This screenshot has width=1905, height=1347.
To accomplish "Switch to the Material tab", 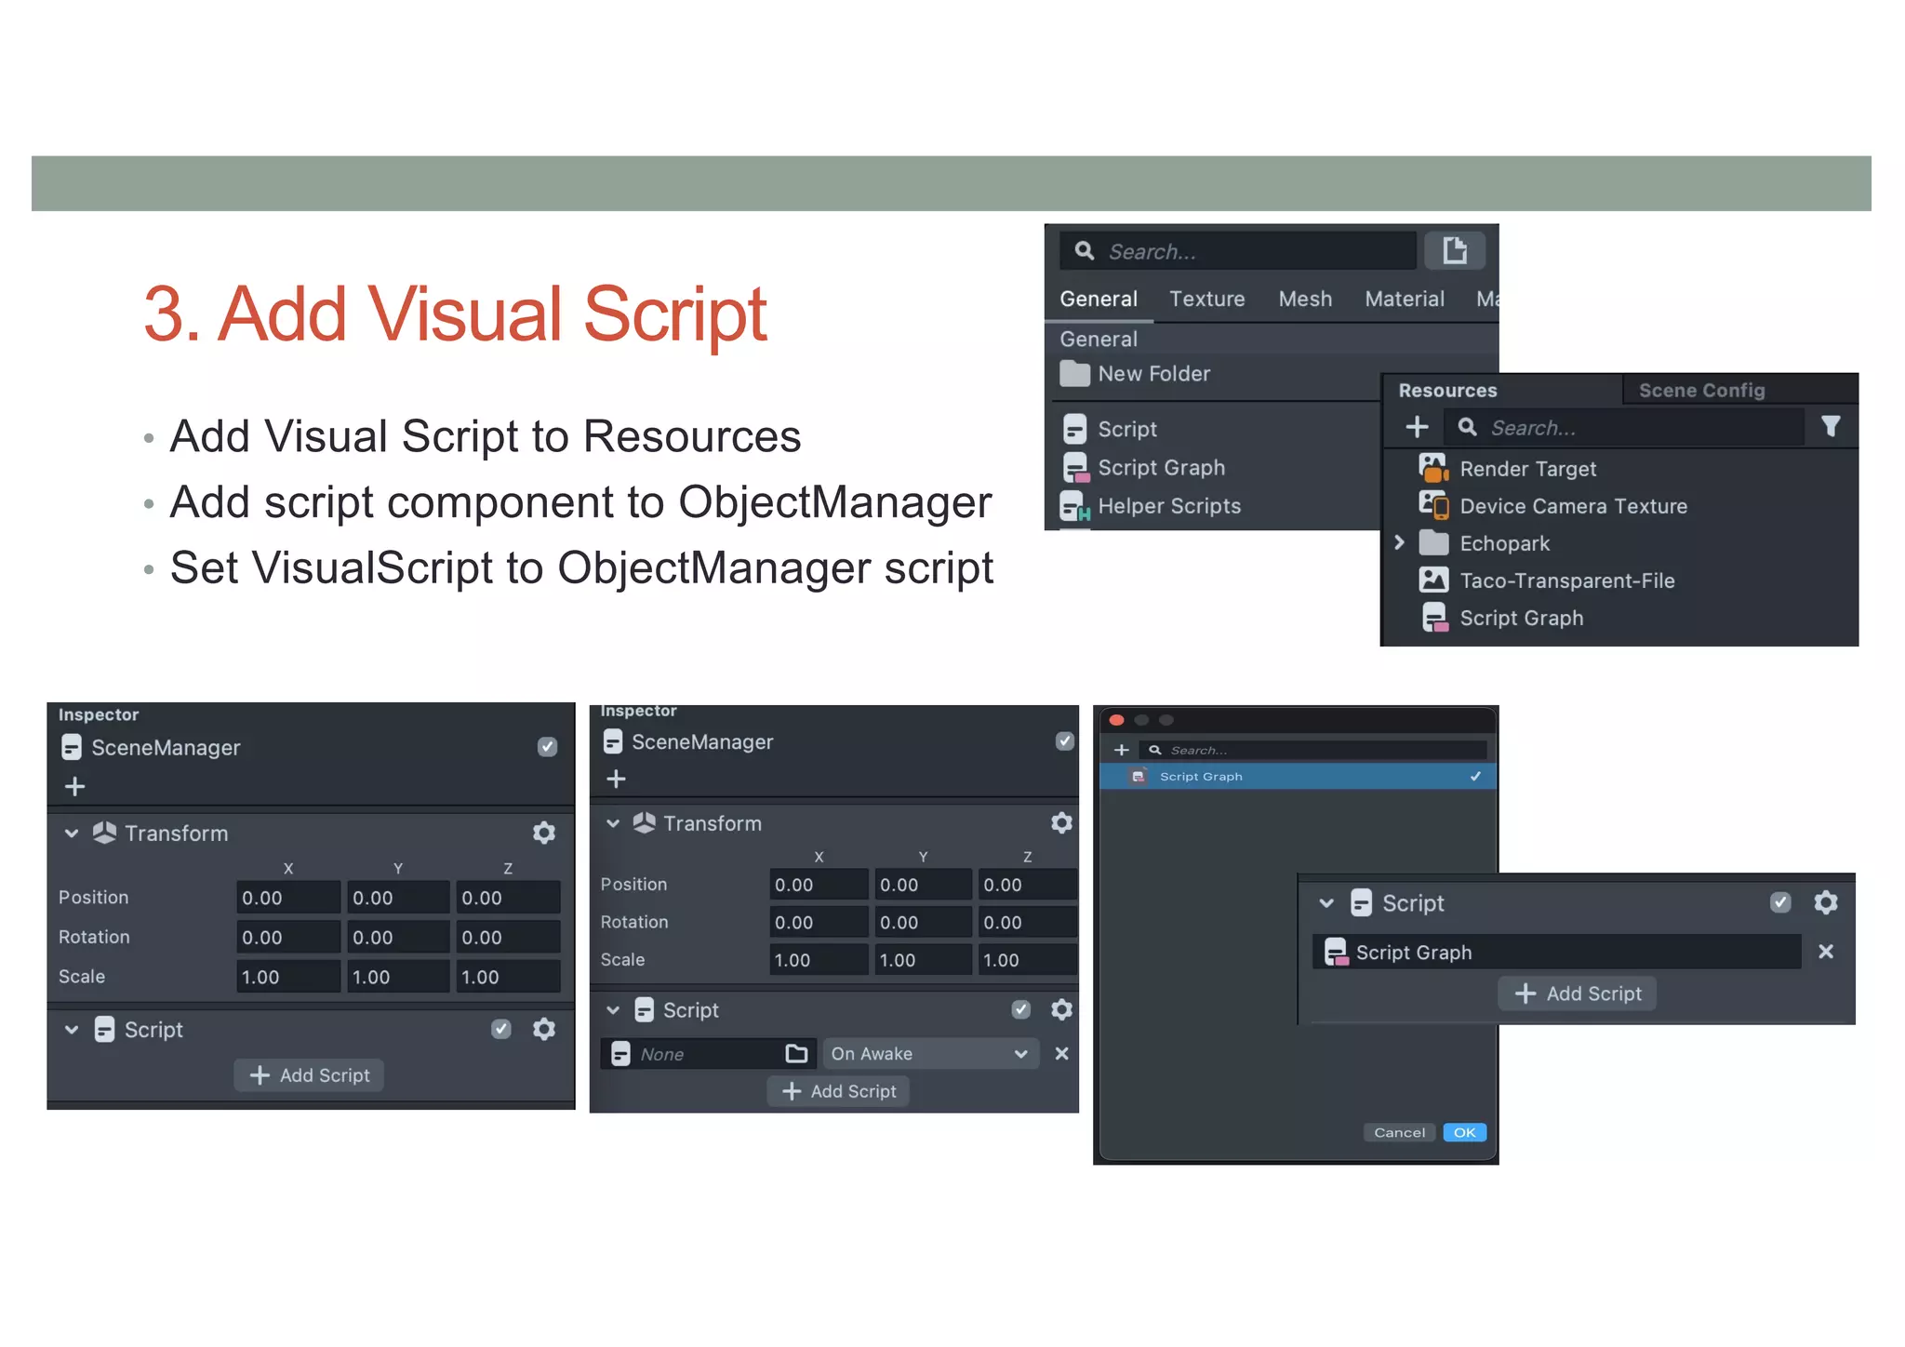I will pyautogui.click(x=1405, y=299).
